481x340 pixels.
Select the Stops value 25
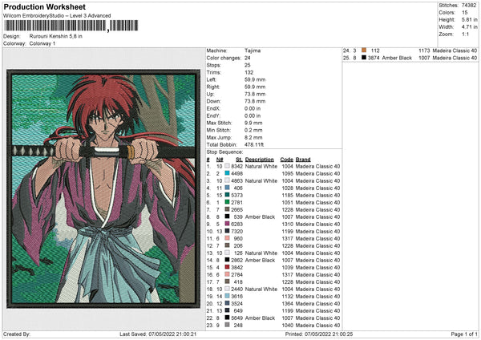pos(247,65)
